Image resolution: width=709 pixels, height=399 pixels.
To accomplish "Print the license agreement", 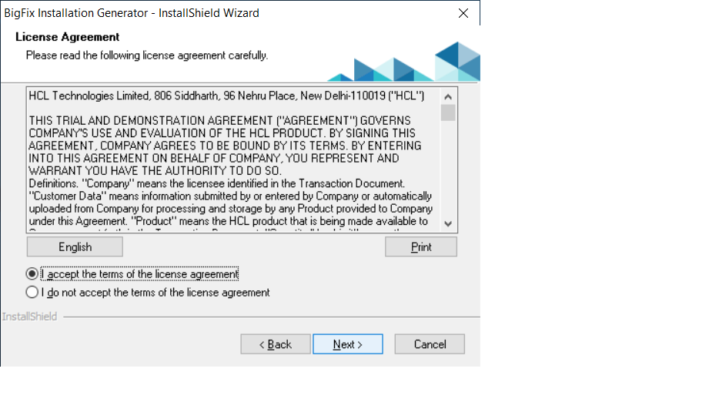I will click(x=421, y=247).
